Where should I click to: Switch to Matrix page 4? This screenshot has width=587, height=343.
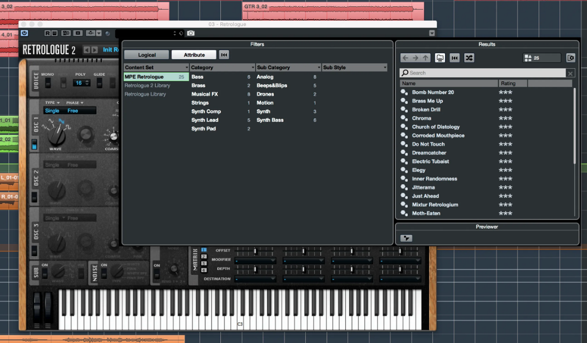coord(204,270)
